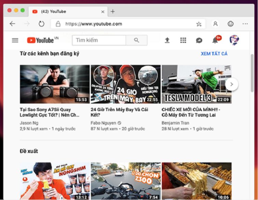Show next videos with carousel right arrow

pos(231,84)
